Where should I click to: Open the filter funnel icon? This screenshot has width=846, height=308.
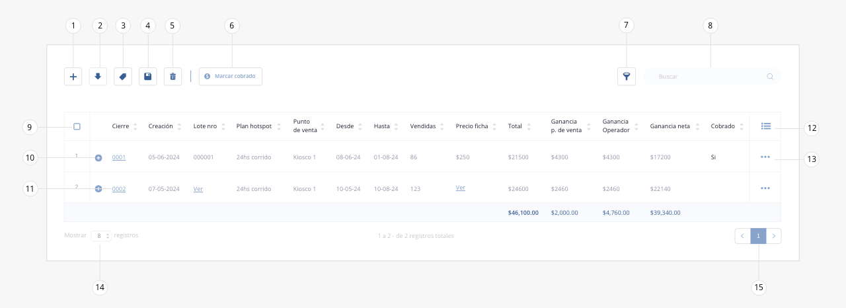point(626,77)
